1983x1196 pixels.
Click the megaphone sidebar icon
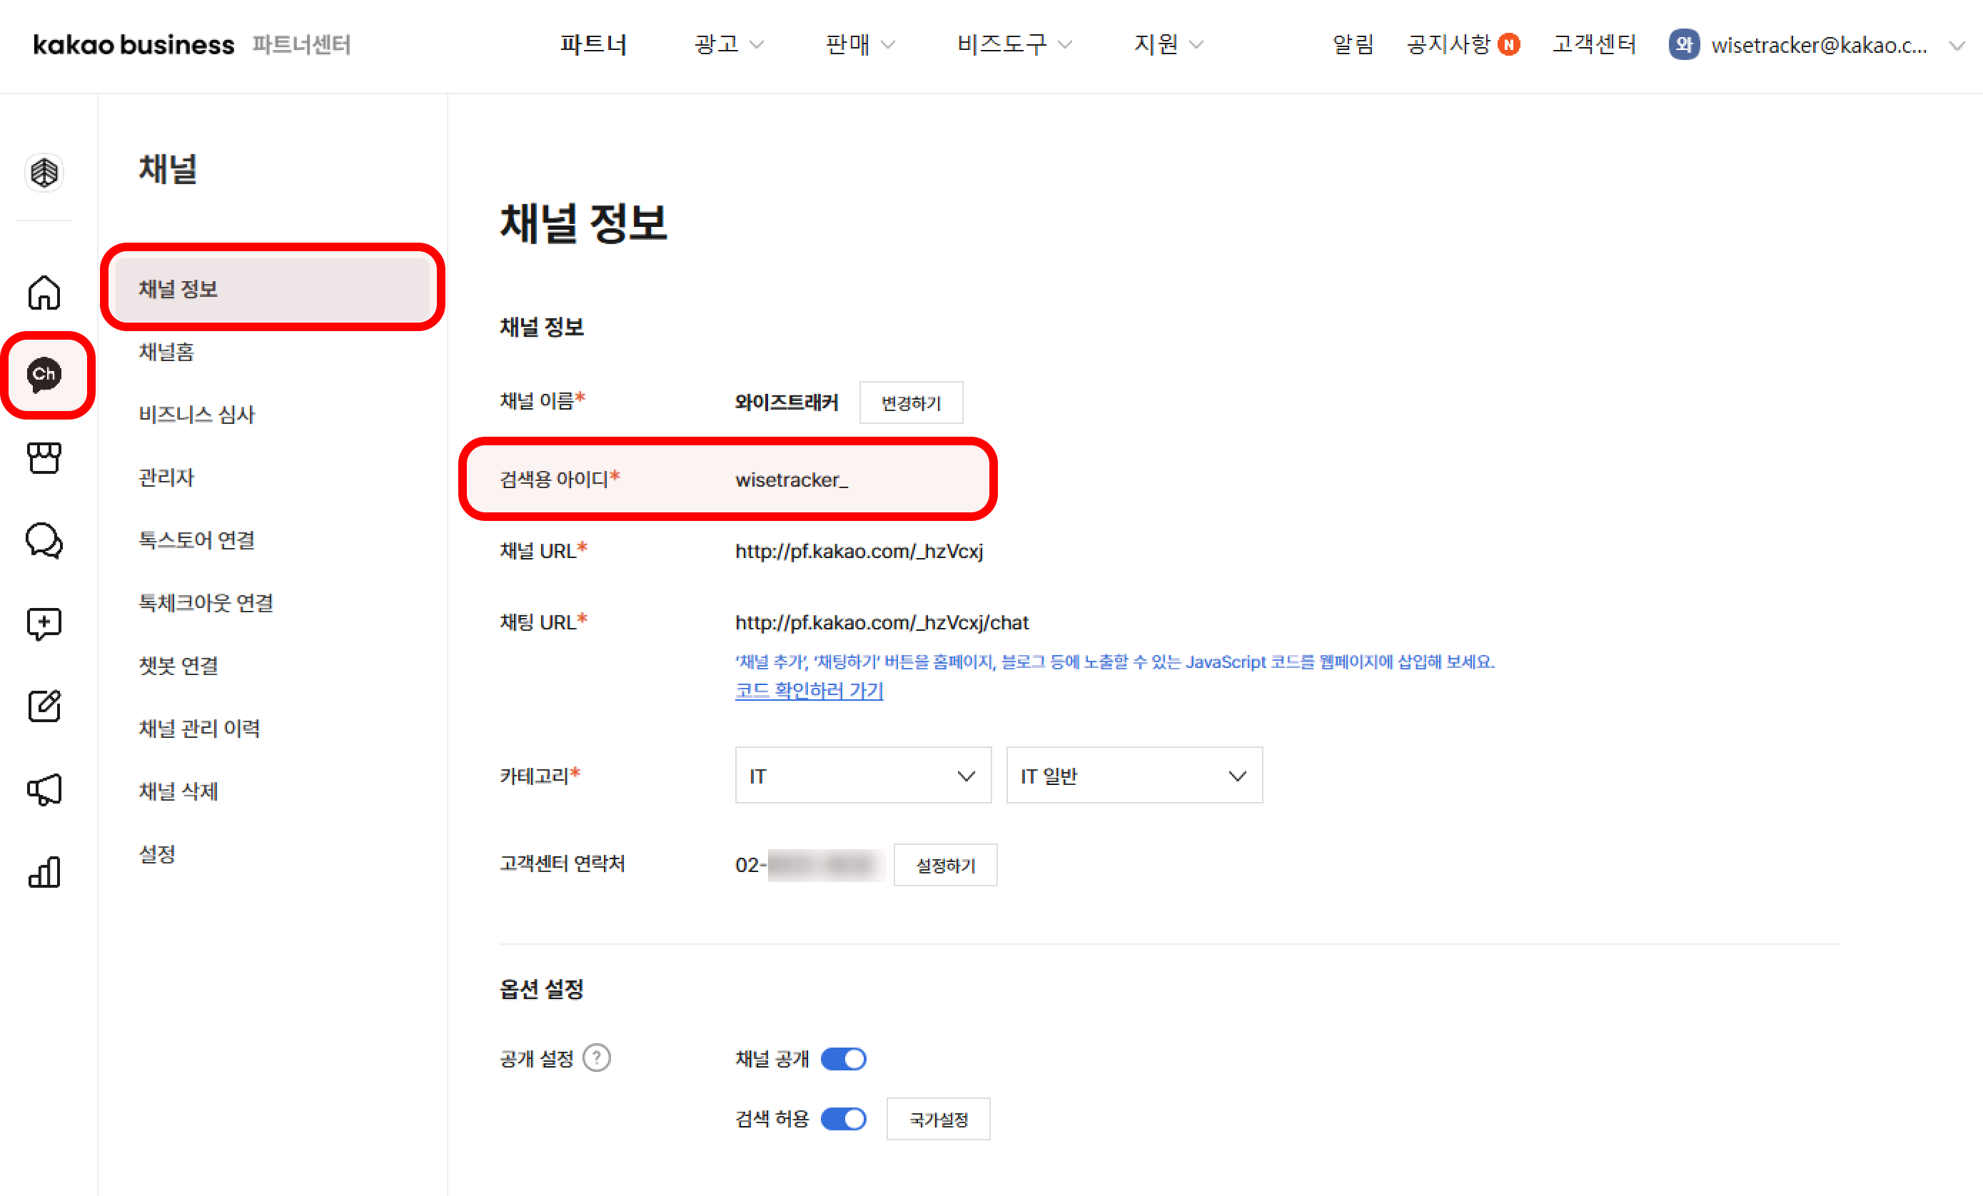coord(44,789)
